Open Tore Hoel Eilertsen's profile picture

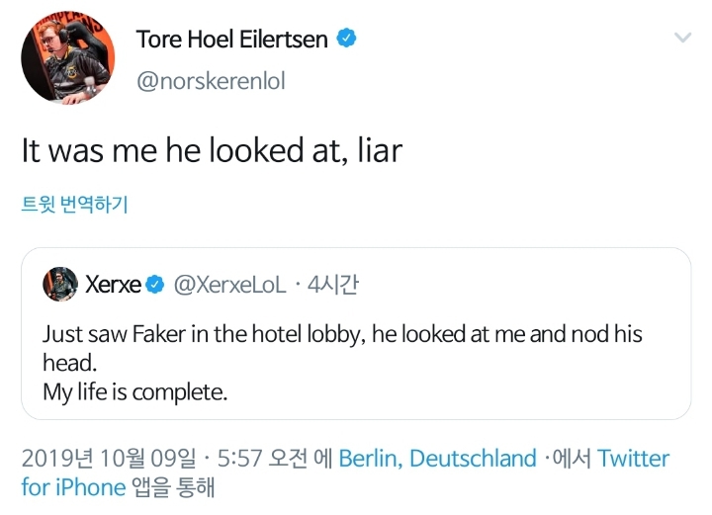tap(62, 60)
